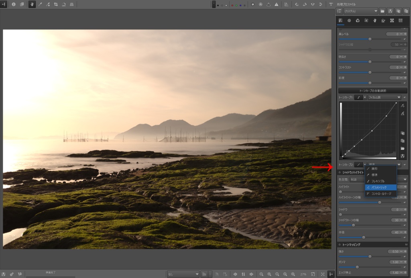Select the perspective correction tool

click(71, 4)
